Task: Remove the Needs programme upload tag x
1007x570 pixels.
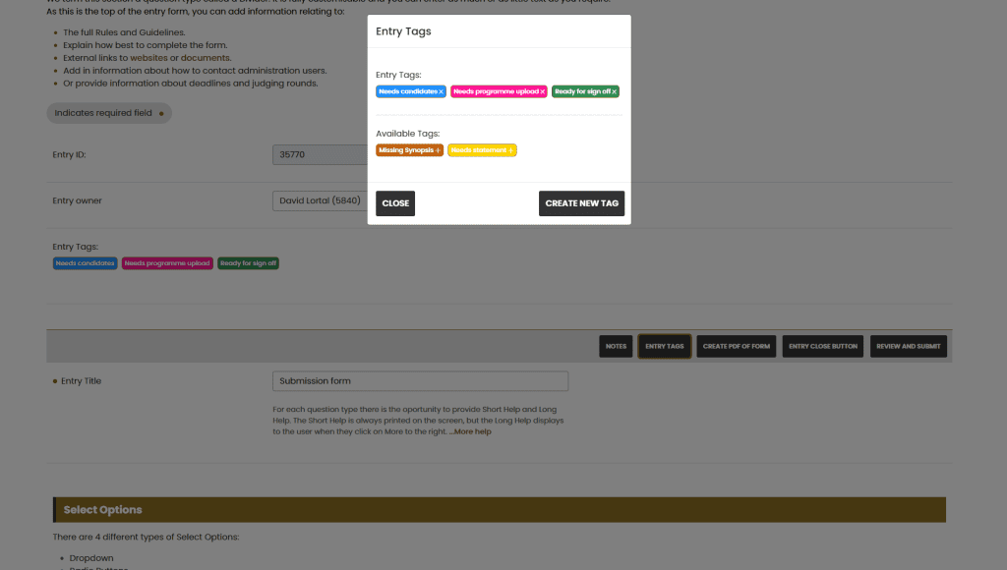Action: 543,91
